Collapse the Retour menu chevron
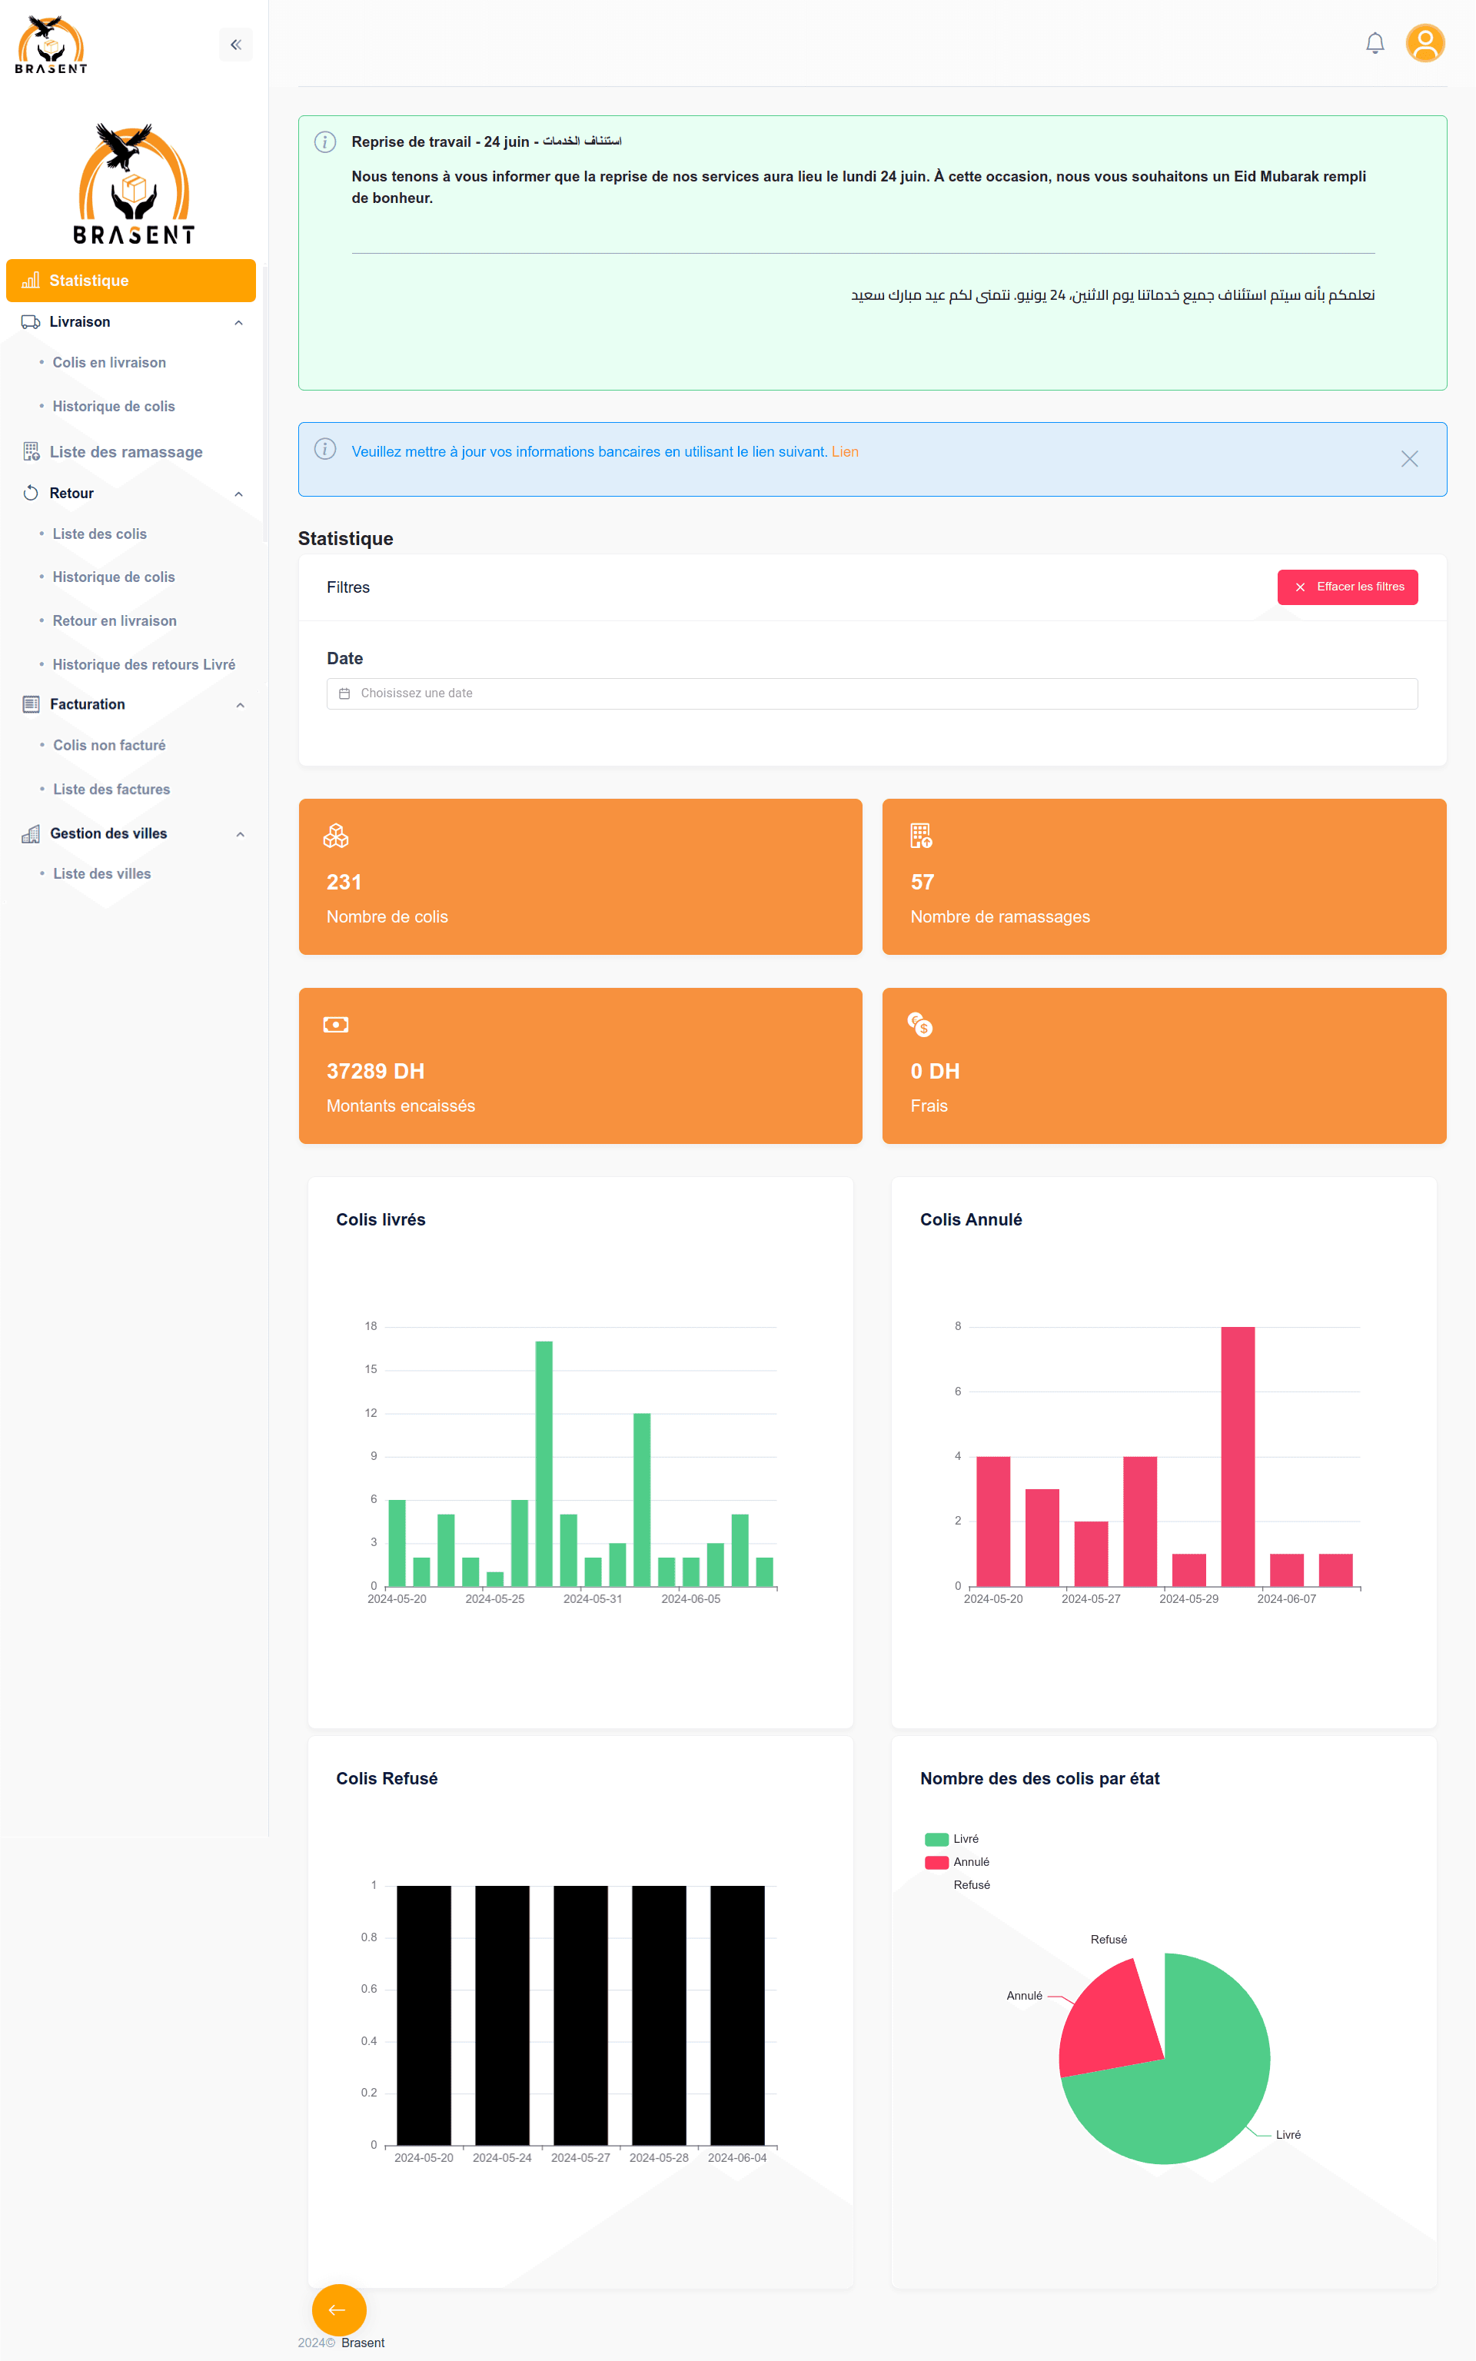The width and height of the screenshot is (1476, 2361). [238, 494]
